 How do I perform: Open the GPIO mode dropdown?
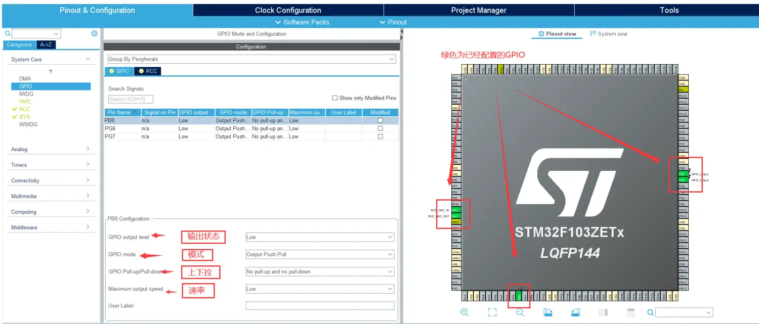point(320,254)
